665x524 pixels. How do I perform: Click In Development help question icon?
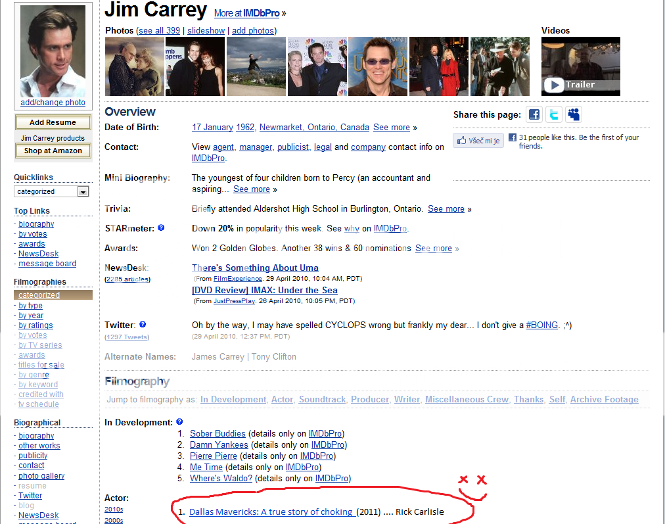(x=179, y=422)
